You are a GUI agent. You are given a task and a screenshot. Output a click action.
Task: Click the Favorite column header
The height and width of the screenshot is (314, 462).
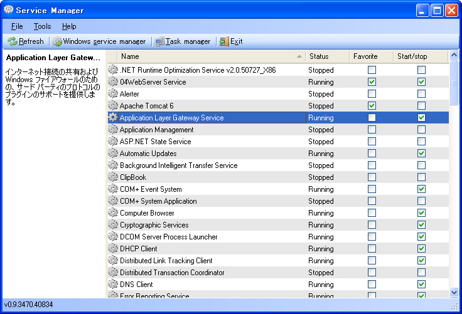[x=371, y=56]
